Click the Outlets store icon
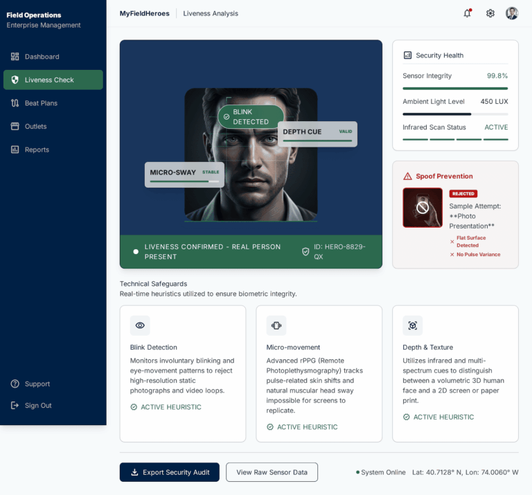The image size is (532, 495). (x=15, y=127)
